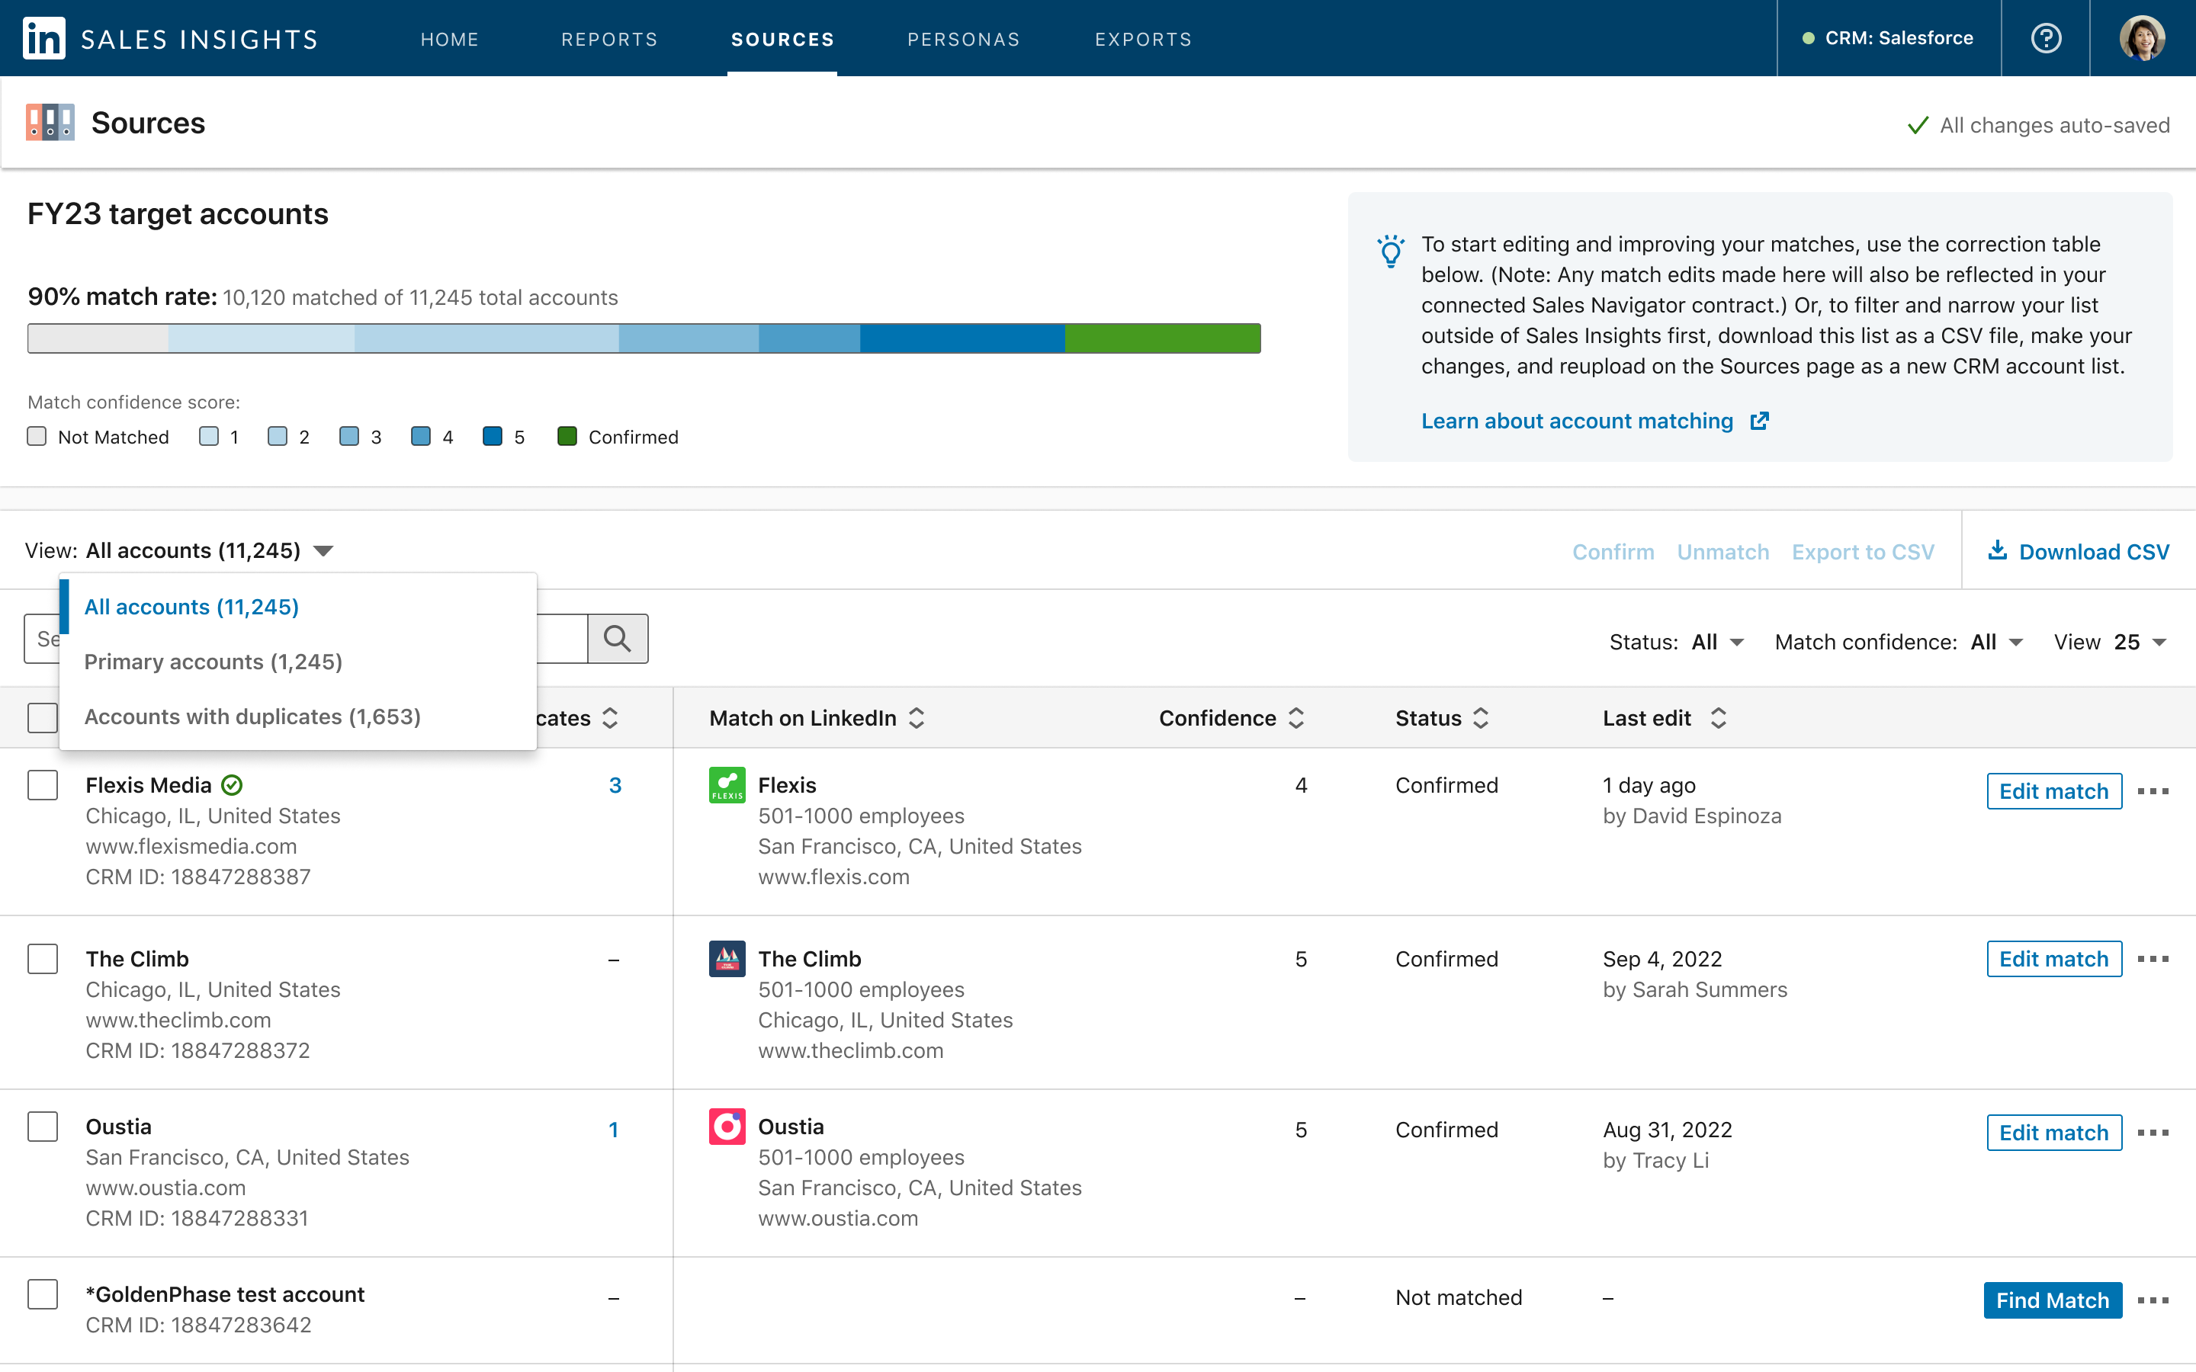2196x1372 pixels.
Task: Open the user profile avatar
Action: point(2143,38)
